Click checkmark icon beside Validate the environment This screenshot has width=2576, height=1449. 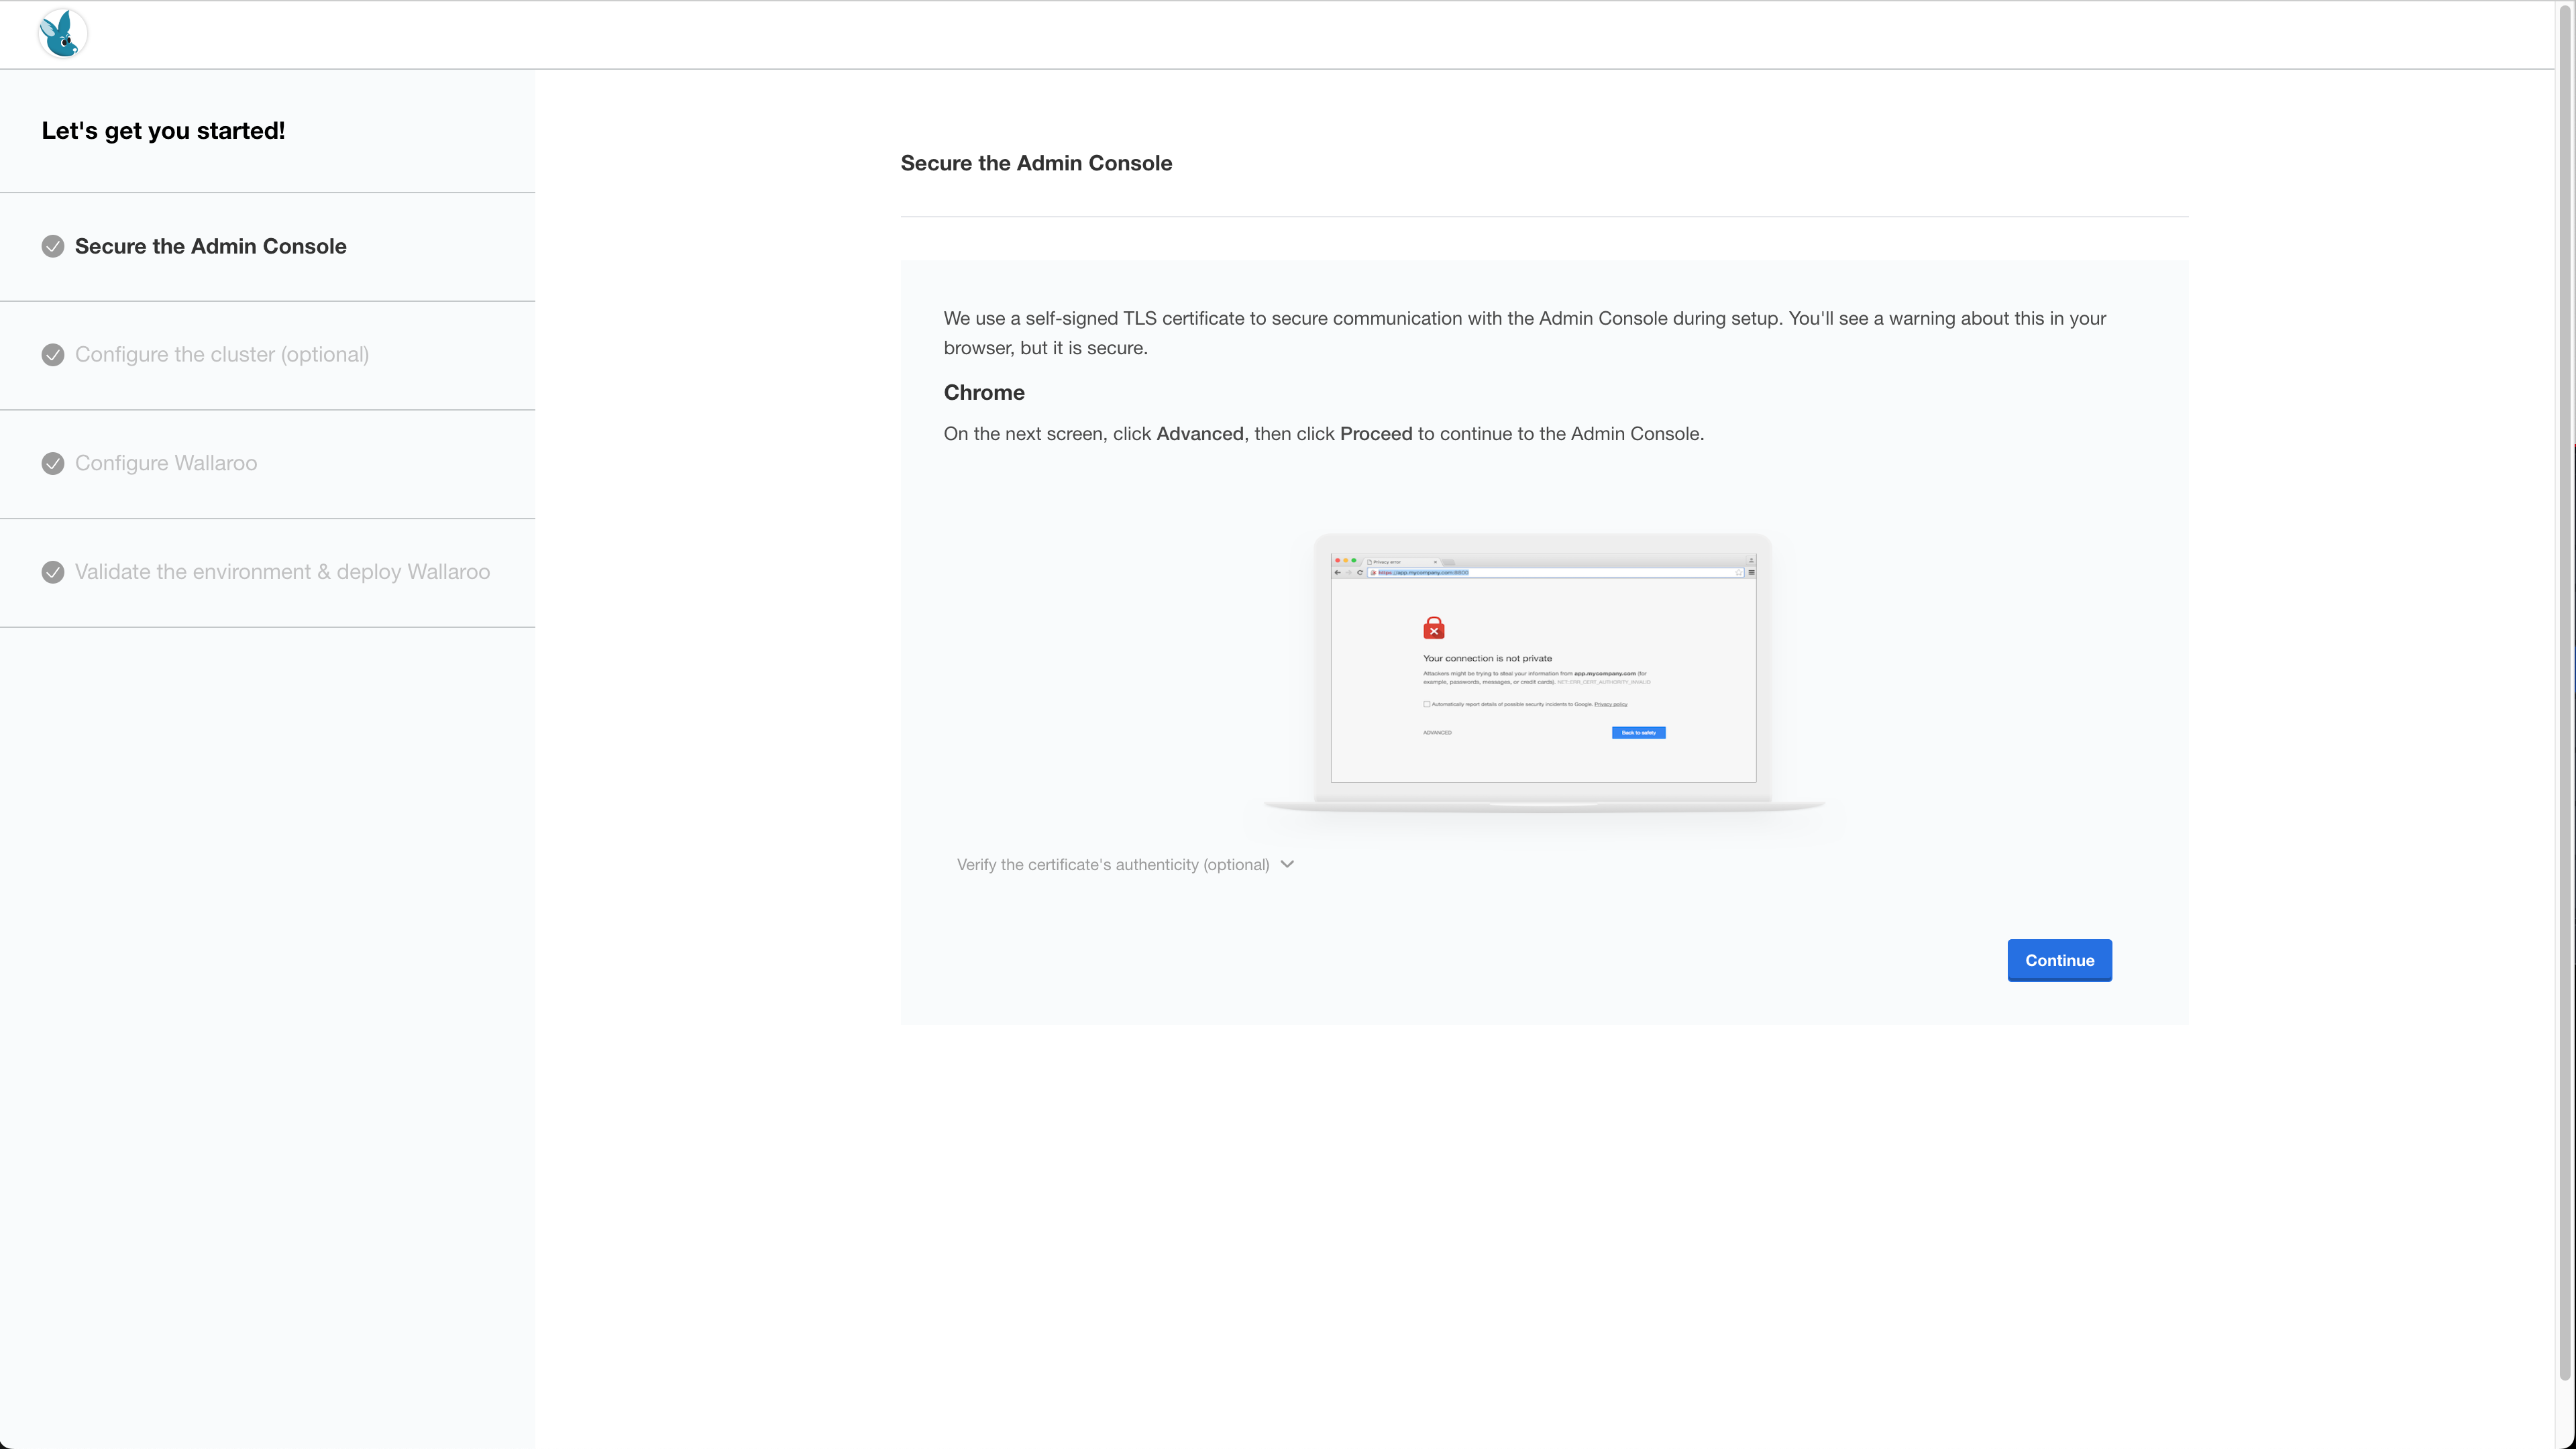53,572
